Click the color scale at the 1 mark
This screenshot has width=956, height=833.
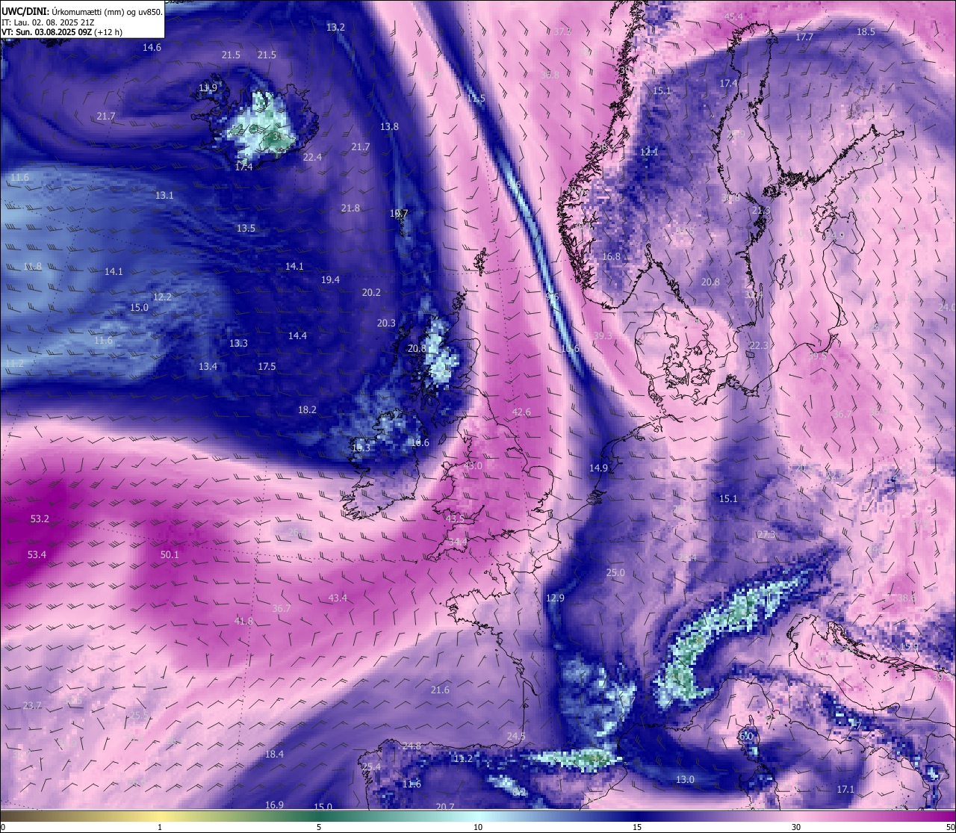160,827
